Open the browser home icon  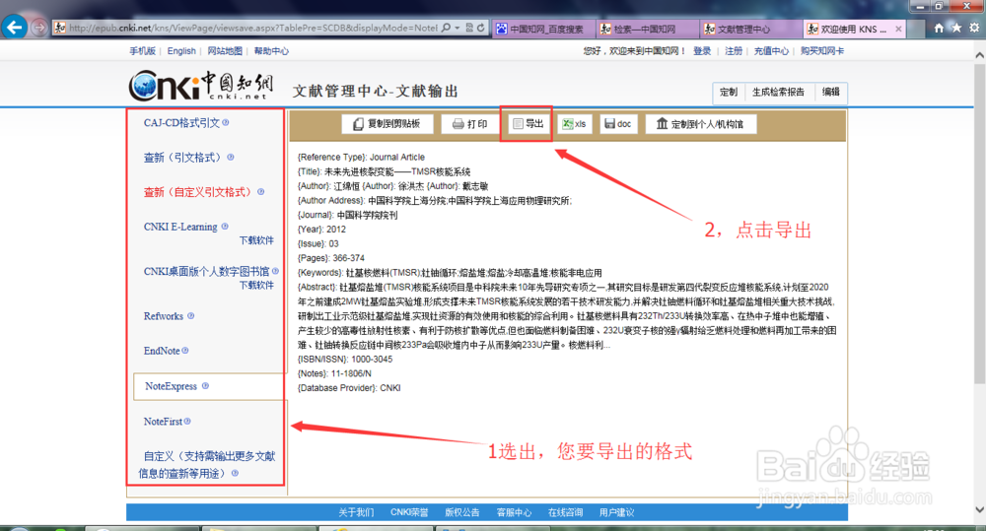tap(939, 29)
